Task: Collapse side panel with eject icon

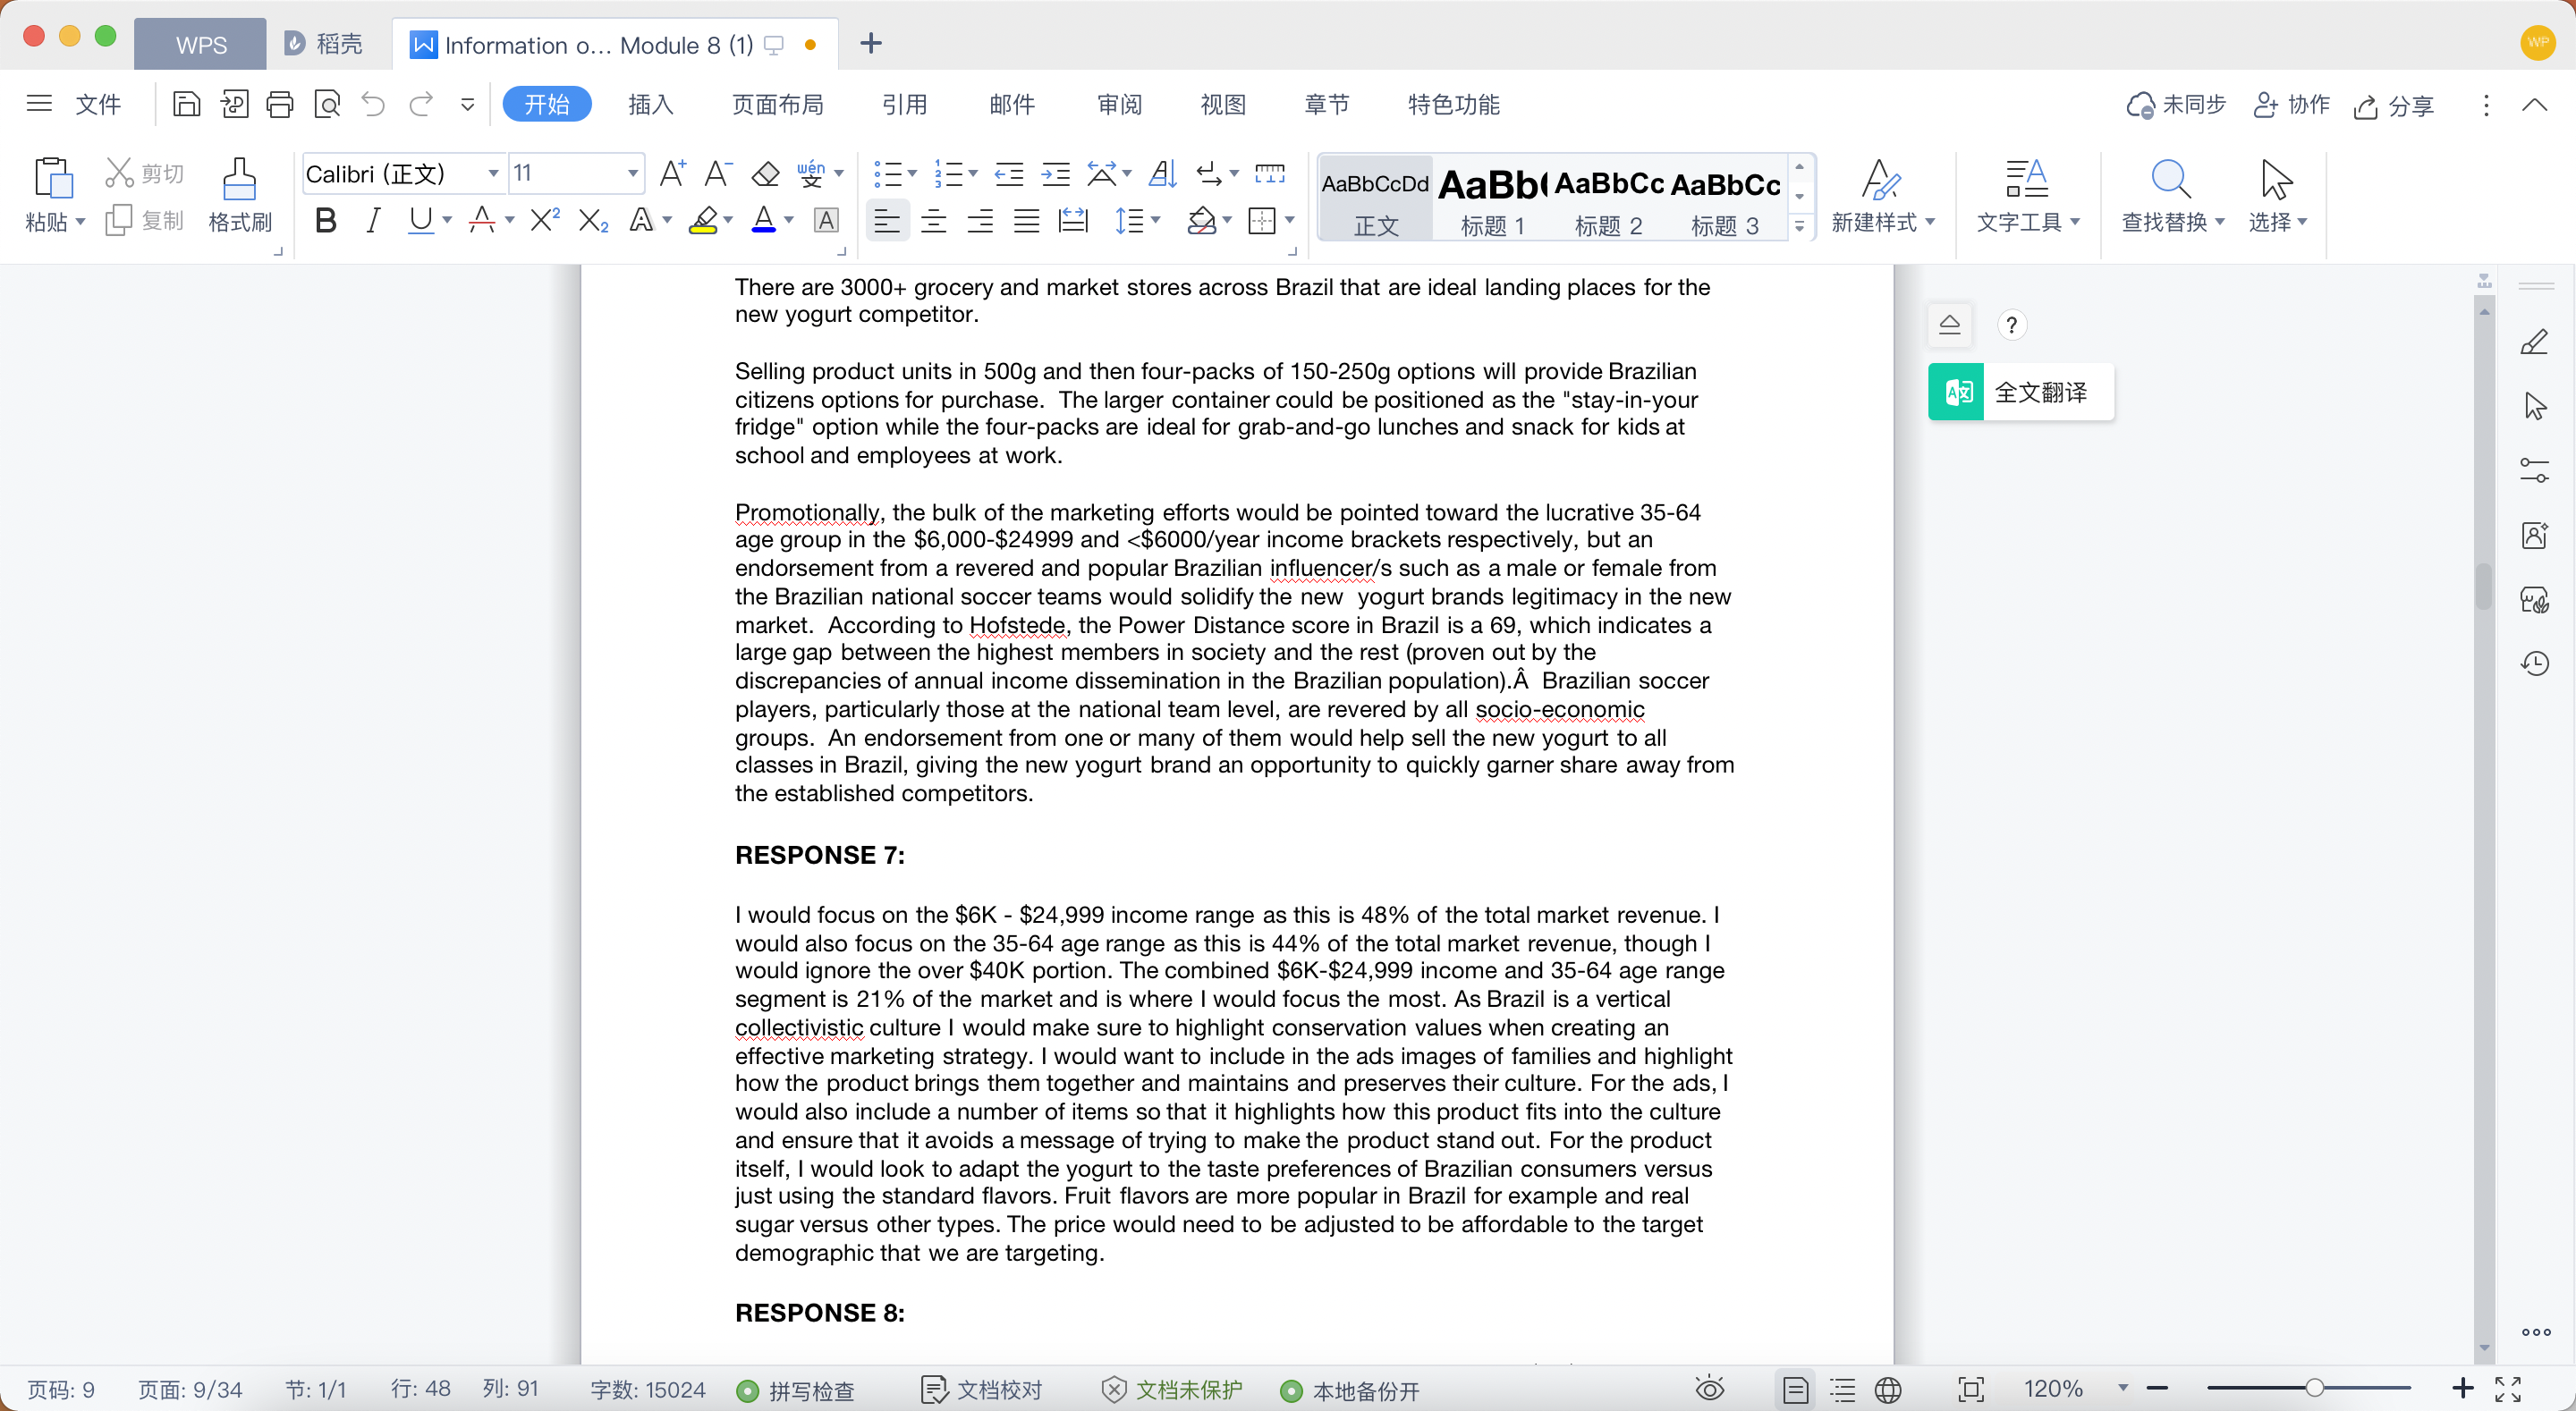Action: pos(1949,324)
